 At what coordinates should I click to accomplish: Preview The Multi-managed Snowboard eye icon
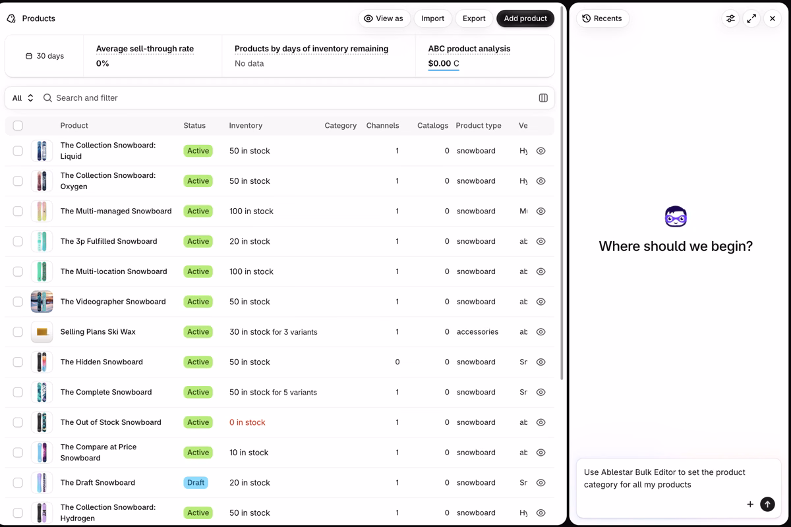[541, 211]
